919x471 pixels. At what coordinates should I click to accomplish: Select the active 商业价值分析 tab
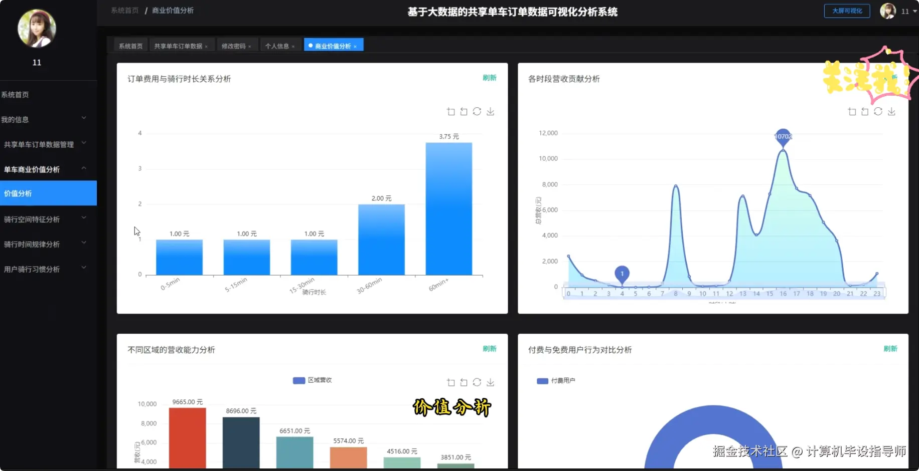(333, 46)
